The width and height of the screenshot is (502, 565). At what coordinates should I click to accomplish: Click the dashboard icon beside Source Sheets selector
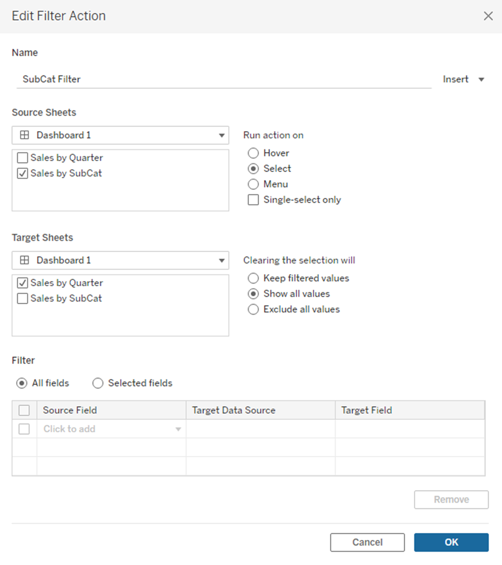pyautogui.click(x=24, y=135)
